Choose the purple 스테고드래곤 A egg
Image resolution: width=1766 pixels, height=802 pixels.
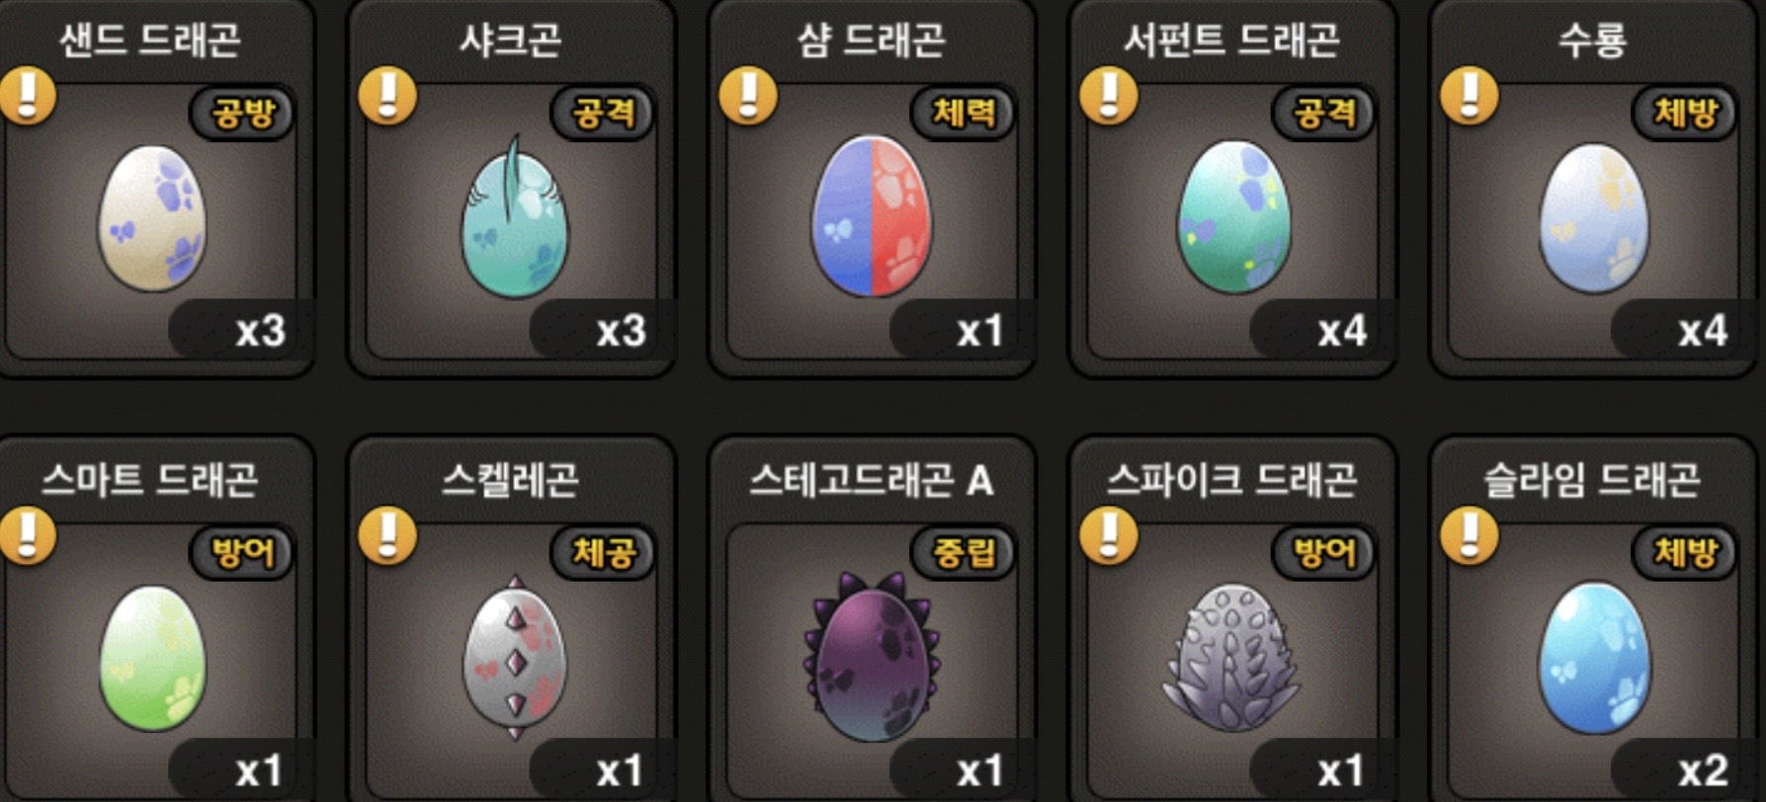(x=872, y=657)
